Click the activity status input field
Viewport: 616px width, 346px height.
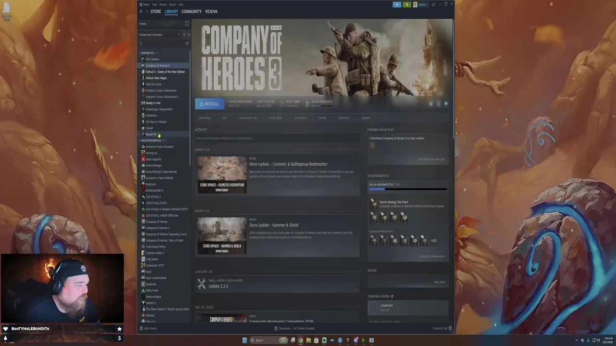(x=277, y=138)
